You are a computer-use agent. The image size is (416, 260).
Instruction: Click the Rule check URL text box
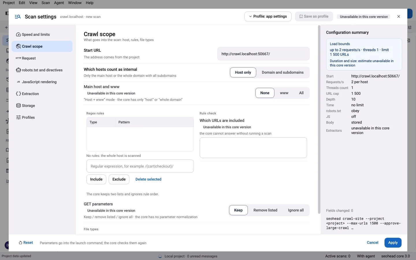click(x=253, y=148)
